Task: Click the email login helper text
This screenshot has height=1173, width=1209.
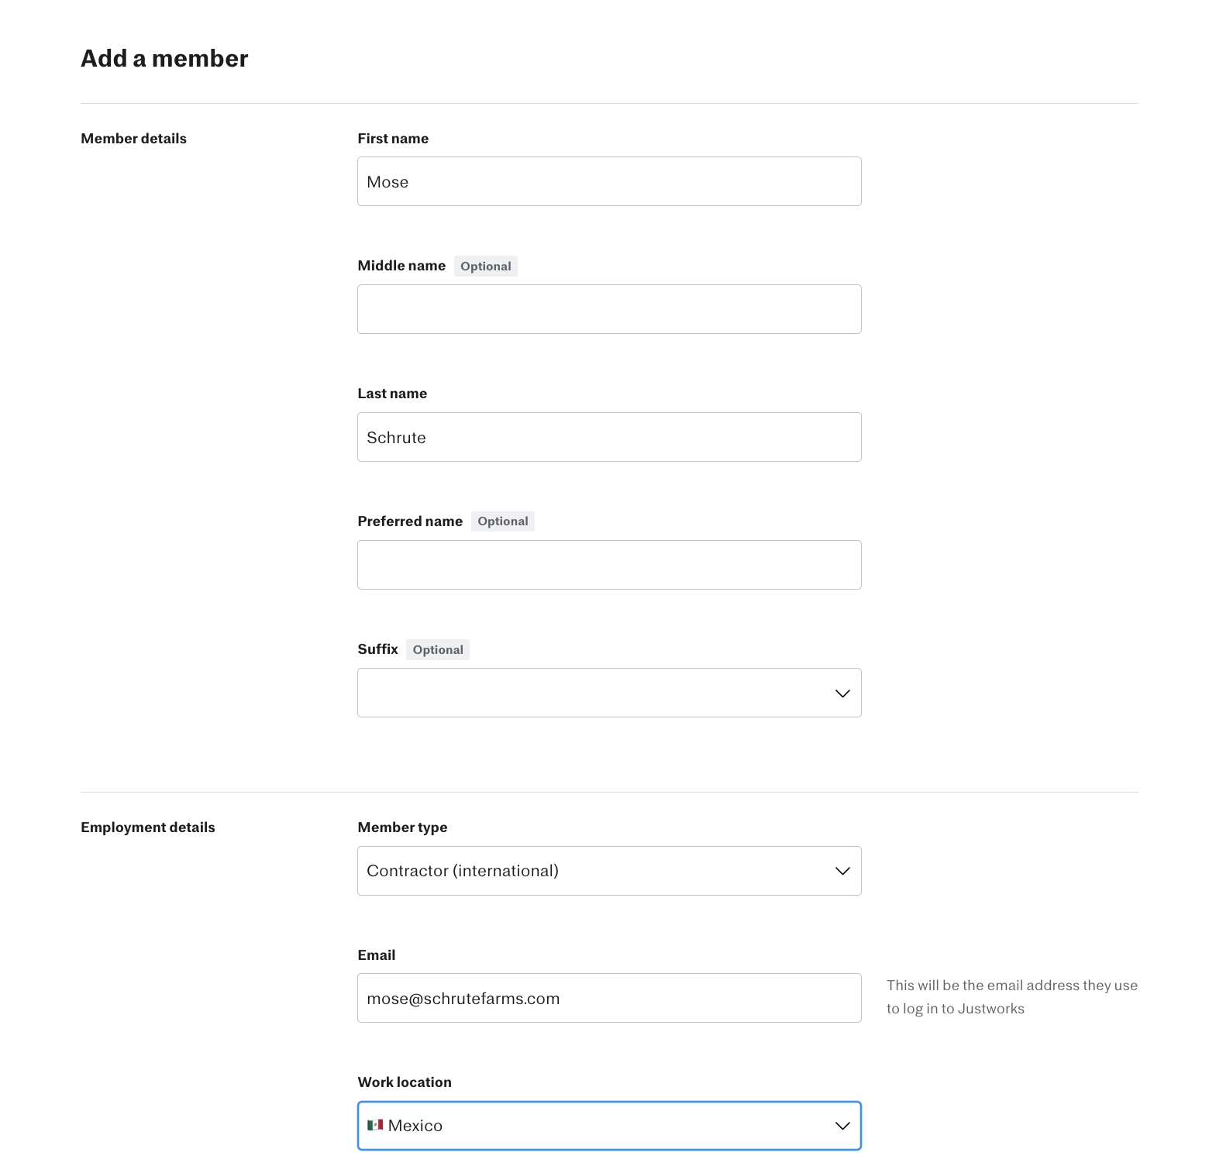Action: (x=1011, y=997)
